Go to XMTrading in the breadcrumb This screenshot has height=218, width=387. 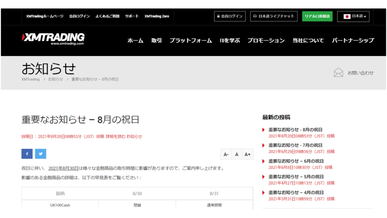pos(31,79)
